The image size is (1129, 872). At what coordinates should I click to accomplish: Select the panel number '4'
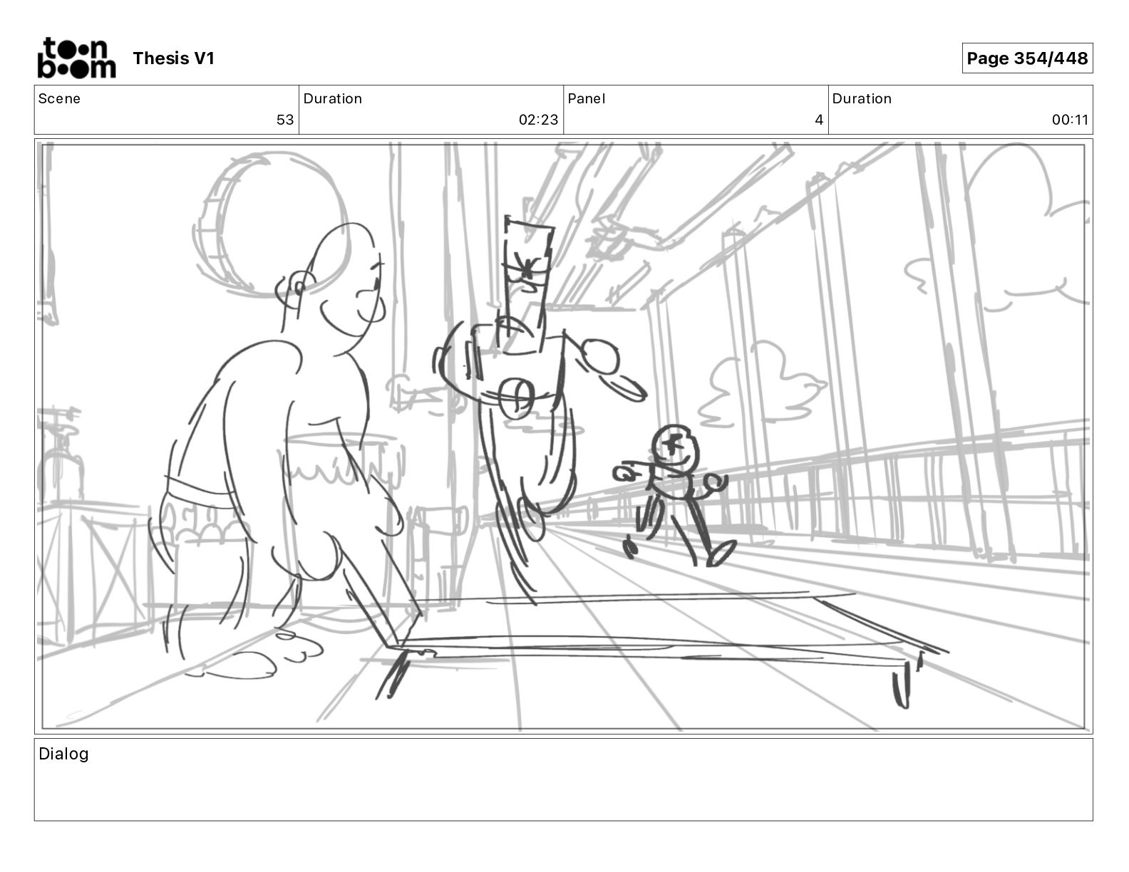(x=819, y=120)
